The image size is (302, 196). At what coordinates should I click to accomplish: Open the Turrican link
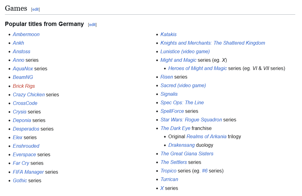(x=169, y=179)
